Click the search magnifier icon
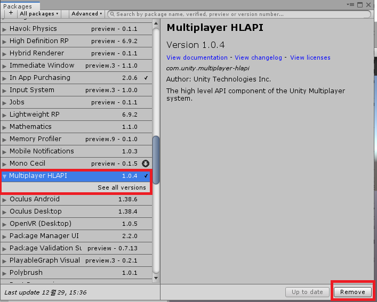Image resolution: width=377 pixels, height=302 pixels. (113, 14)
